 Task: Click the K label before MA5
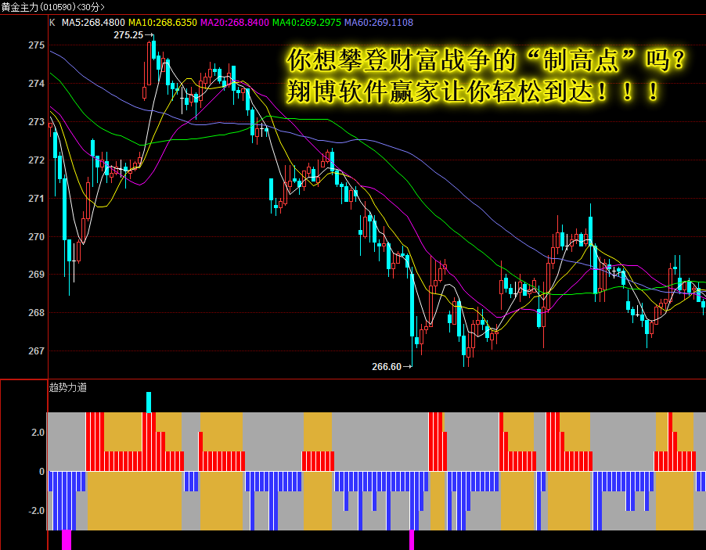[52, 23]
